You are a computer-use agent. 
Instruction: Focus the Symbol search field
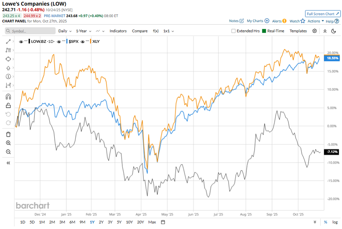30,31
